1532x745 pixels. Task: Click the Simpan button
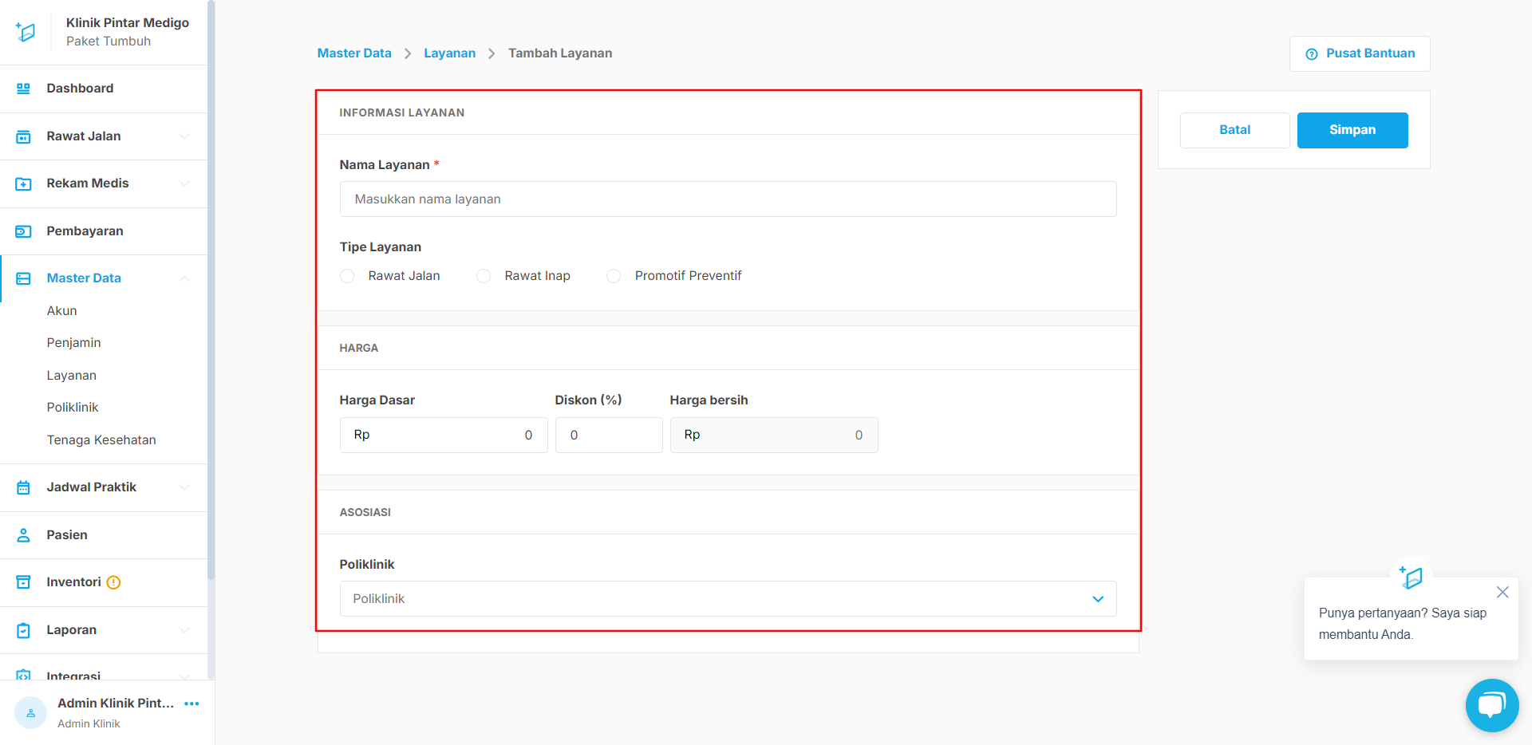[x=1352, y=130]
